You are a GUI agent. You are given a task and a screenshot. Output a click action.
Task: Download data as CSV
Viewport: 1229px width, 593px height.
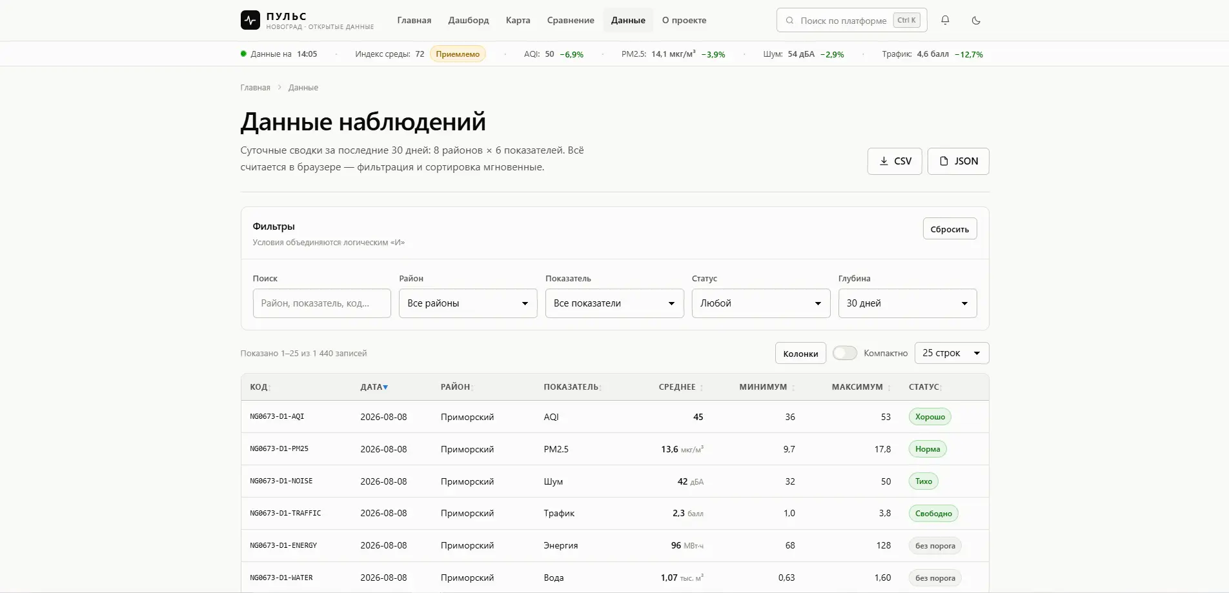point(895,161)
